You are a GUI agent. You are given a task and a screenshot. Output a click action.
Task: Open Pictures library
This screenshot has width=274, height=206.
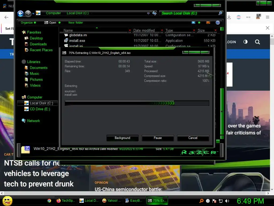point(36,79)
